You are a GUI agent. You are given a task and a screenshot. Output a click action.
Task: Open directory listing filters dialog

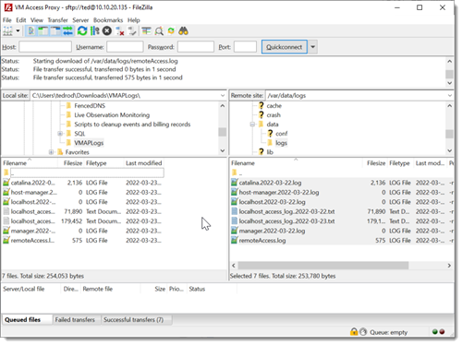[146, 31]
